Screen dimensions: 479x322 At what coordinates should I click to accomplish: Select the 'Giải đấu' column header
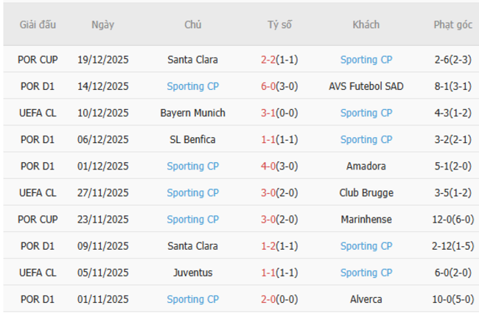point(39,24)
